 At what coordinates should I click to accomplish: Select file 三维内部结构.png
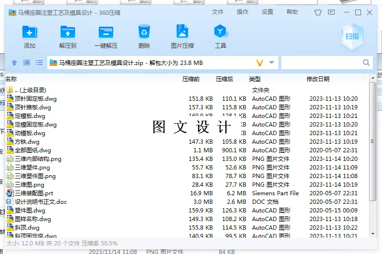[187, 159]
